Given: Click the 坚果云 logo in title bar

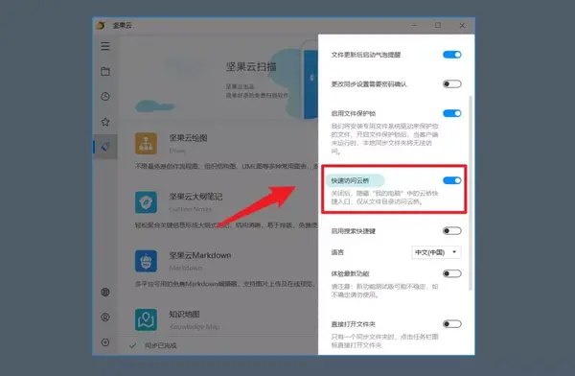Looking at the screenshot, I should coord(101,25).
